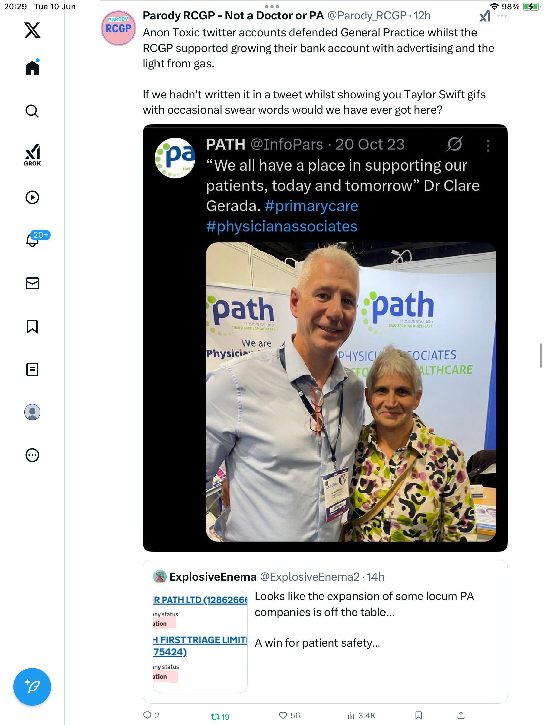Reply to tweet with 2 comments
Screen dimensions: 544x725
coord(151,716)
